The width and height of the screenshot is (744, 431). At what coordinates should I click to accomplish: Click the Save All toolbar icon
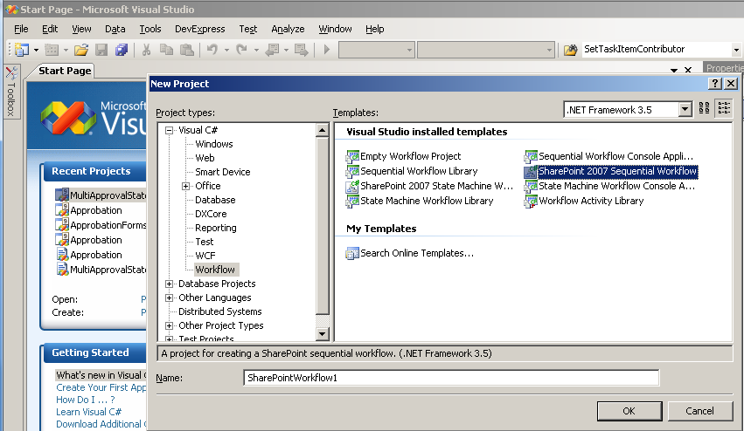coord(122,49)
